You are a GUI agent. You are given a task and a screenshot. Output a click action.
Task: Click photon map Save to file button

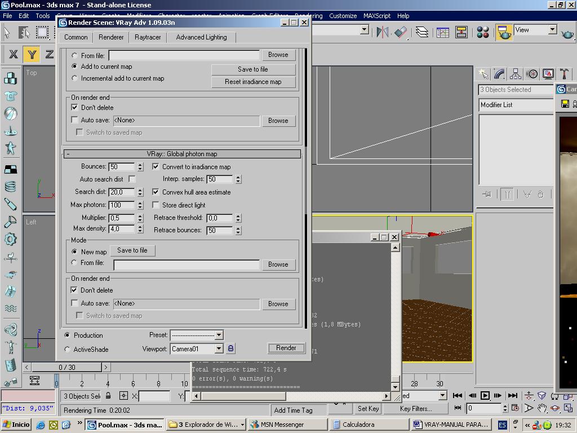coord(132,250)
